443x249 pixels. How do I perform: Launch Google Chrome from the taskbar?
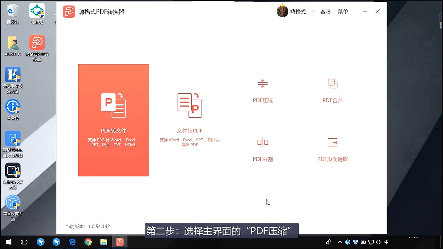88,242
